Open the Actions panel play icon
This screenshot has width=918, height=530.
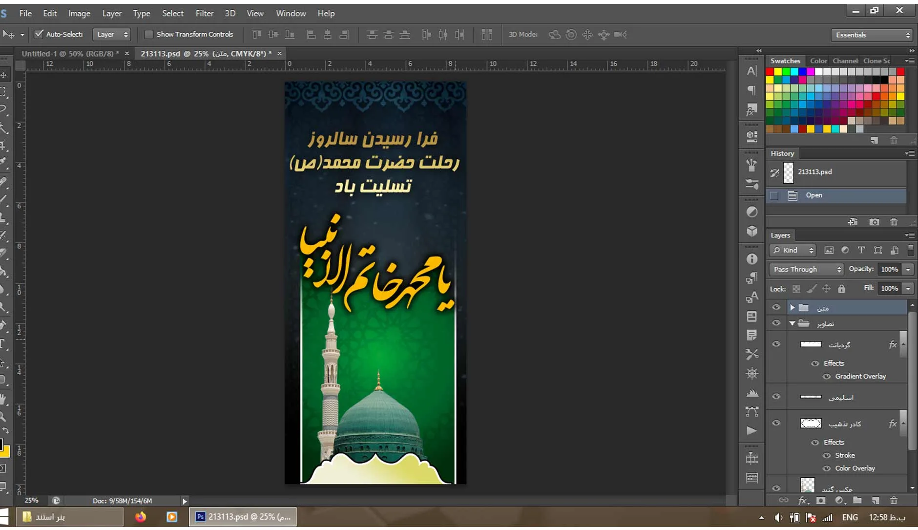click(752, 430)
